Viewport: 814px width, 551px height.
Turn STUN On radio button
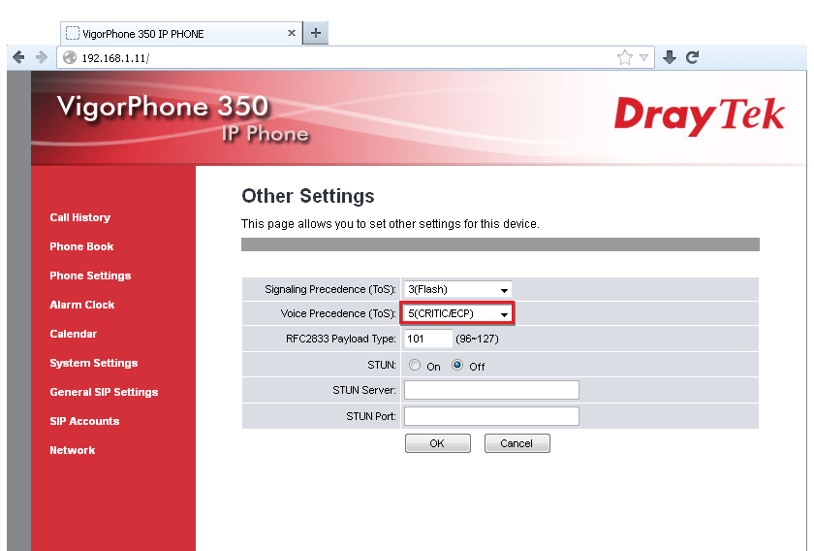coord(415,366)
